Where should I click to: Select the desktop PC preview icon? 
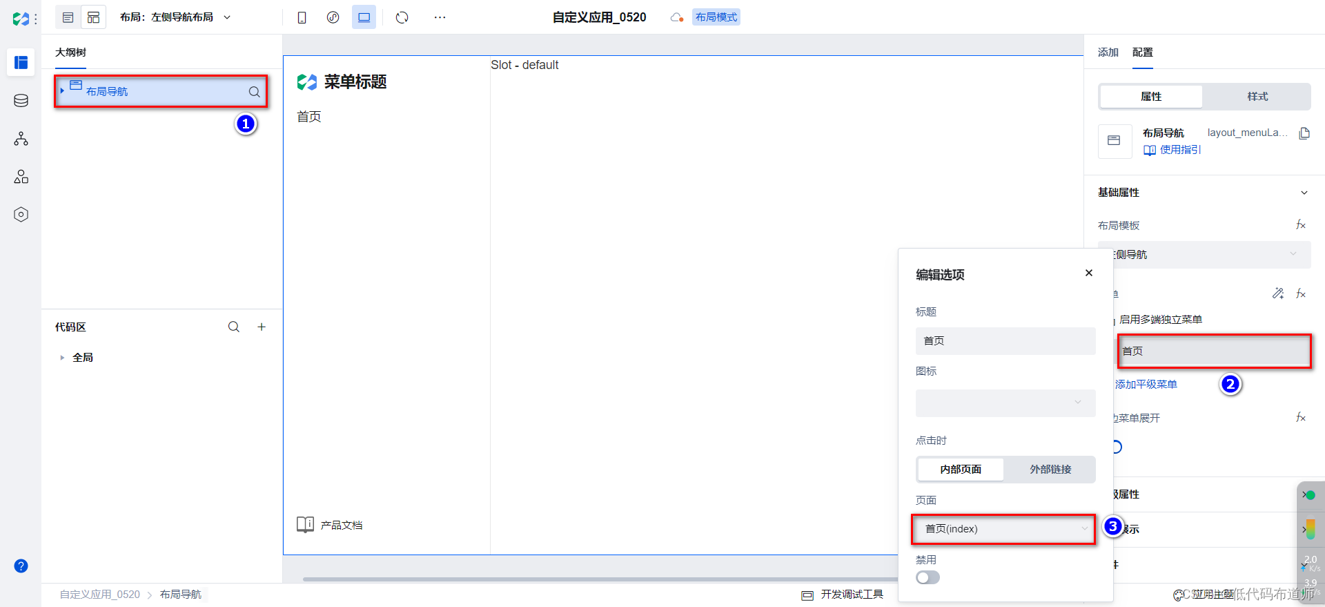click(x=364, y=17)
